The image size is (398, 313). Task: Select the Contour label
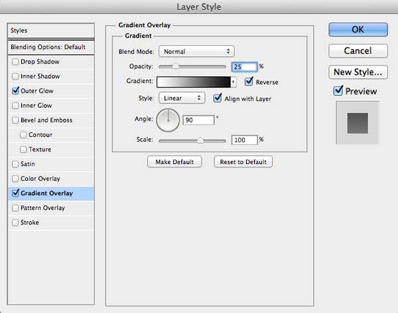[x=40, y=135]
